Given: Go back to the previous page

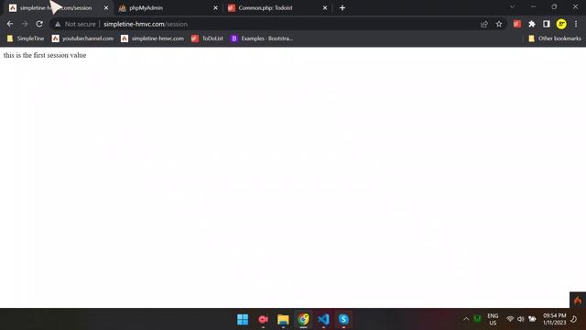Looking at the screenshot, I should click(10, 24).
